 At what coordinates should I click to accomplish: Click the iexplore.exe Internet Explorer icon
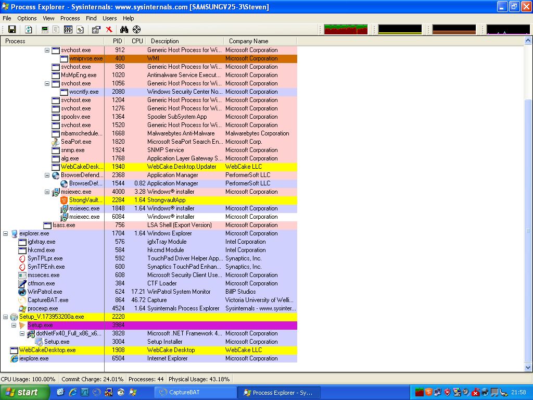[x=14, y=358]
